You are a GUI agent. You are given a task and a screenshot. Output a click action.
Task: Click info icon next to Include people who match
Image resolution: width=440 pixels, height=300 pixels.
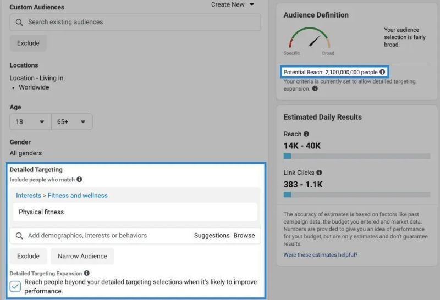pos(79,179)
